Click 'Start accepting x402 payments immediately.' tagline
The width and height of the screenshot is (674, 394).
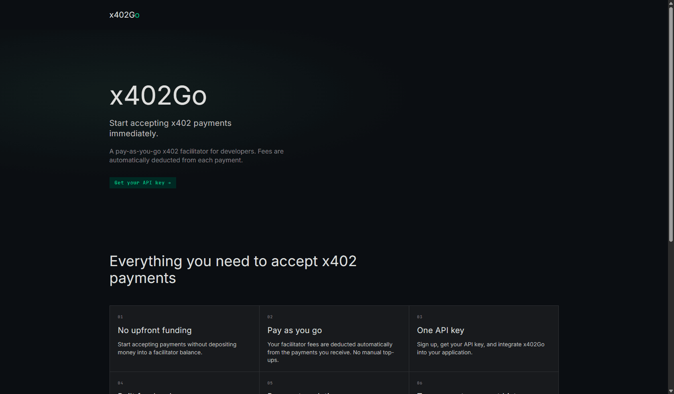171,128
